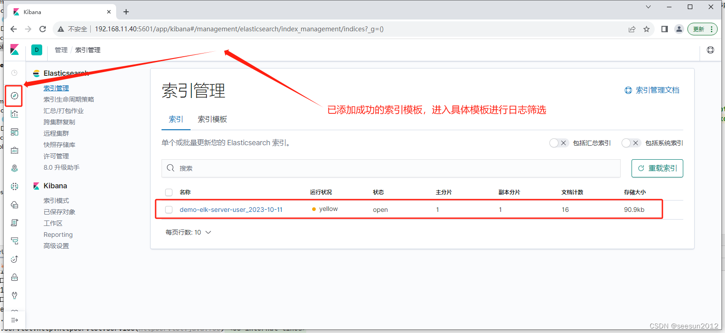Click index 搜索 field
This screenshot has width=725, height=333.
tap(391, 168)
